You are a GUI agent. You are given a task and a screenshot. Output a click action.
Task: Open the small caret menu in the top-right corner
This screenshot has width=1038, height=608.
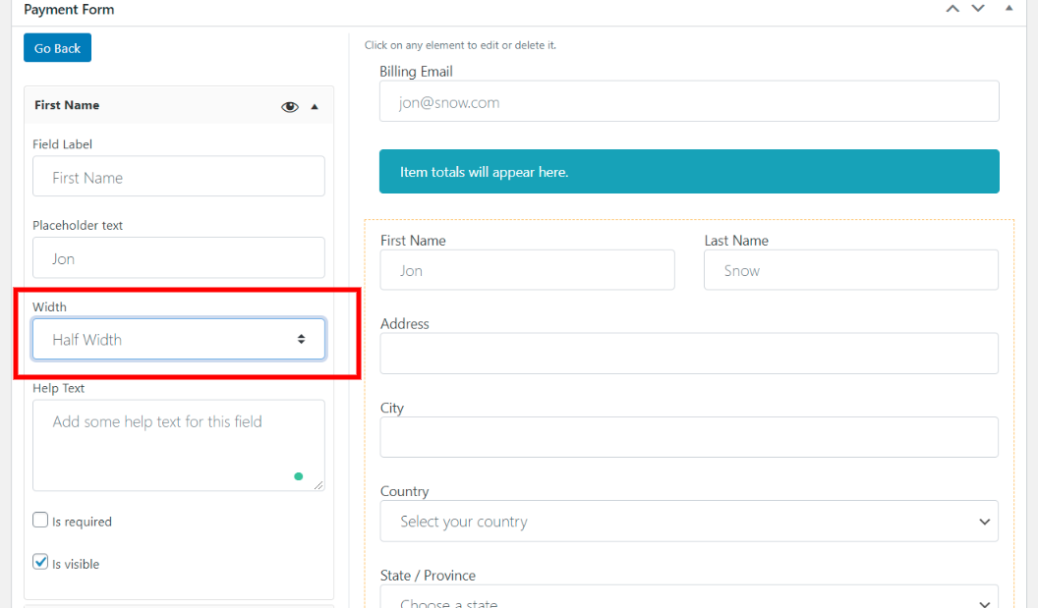tap(1009, 8)
